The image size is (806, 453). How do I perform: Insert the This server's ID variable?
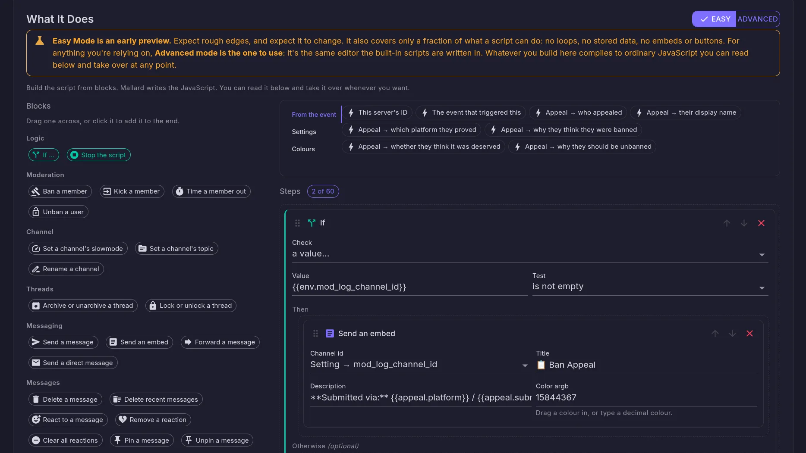[x=377, y=112]
